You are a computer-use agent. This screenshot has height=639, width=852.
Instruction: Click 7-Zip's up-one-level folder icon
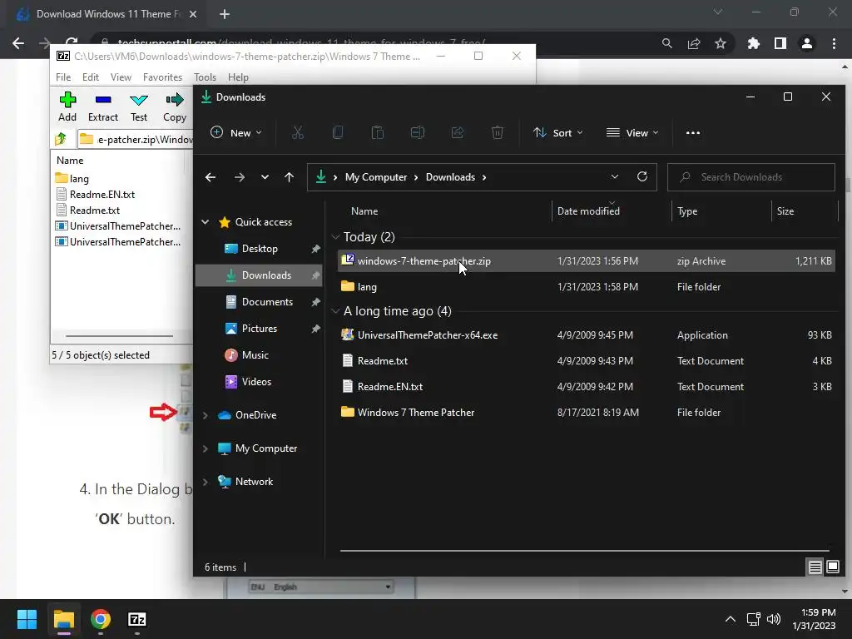61,139
